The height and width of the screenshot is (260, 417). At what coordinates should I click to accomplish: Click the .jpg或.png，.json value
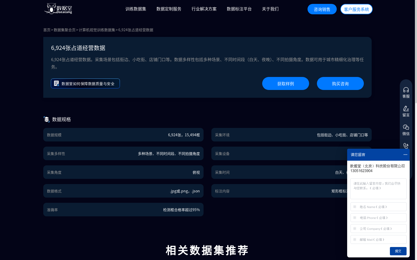(x=185, y=191)
